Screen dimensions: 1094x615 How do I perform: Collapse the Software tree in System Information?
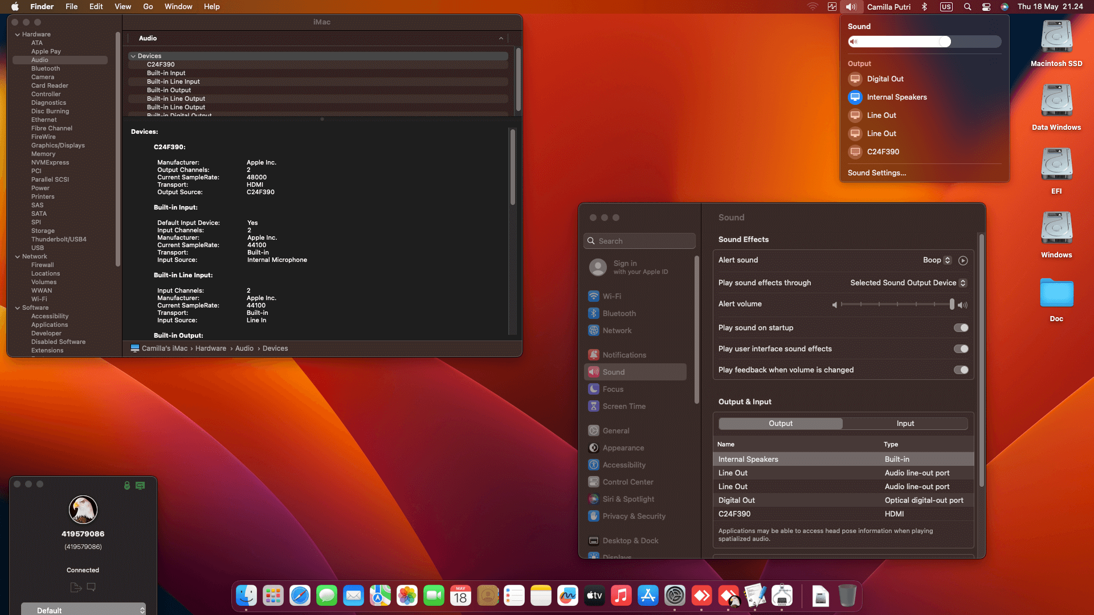[17, 307]
